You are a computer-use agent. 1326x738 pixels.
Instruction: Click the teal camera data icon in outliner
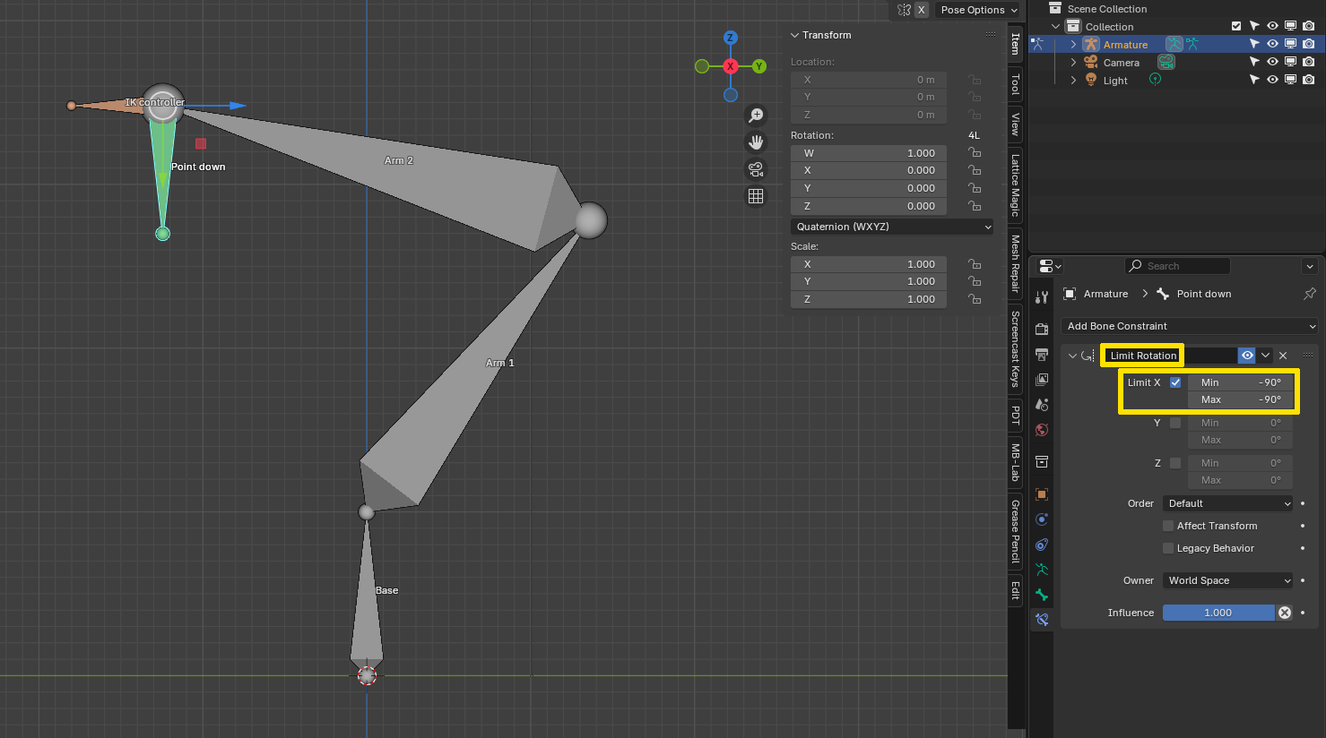click(1166, 62)
